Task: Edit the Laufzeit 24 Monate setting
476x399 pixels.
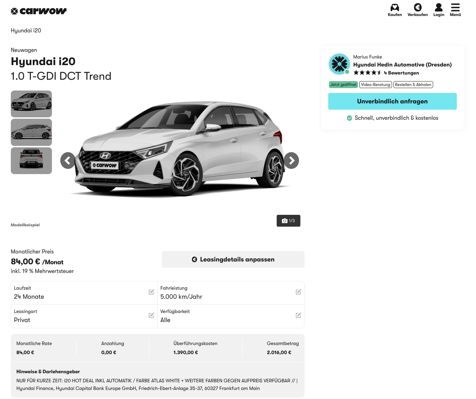Action: 151,292
